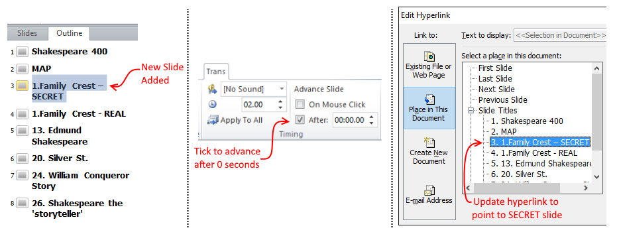617x244 pixels.
Task: Select 2. MAP in hyperlink tree
Action: pos(503,132)
